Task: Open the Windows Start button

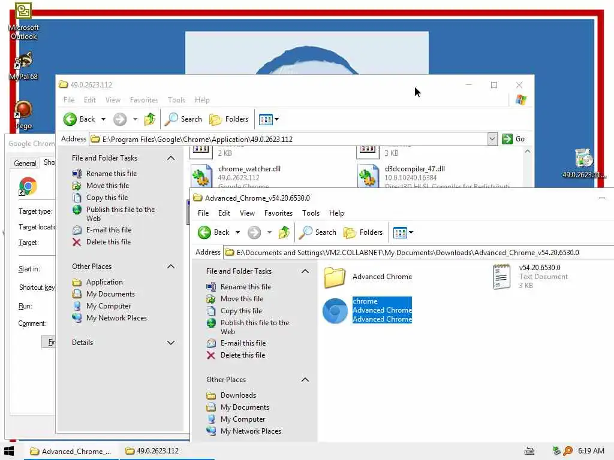Action: (x=10, y=451)
